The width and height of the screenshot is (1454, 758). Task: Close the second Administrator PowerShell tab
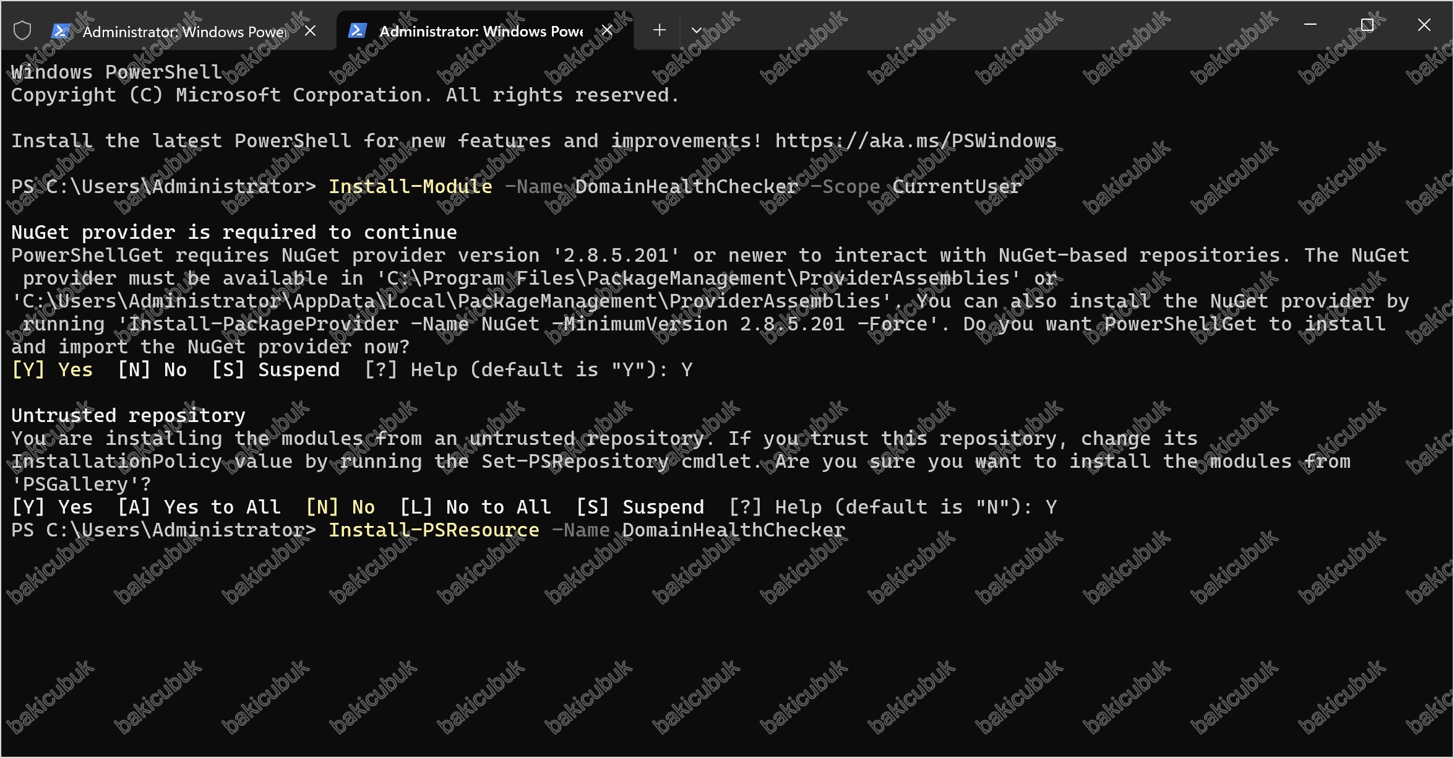(x=608, y=30)
